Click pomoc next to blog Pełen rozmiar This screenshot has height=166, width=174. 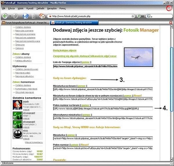75,145
